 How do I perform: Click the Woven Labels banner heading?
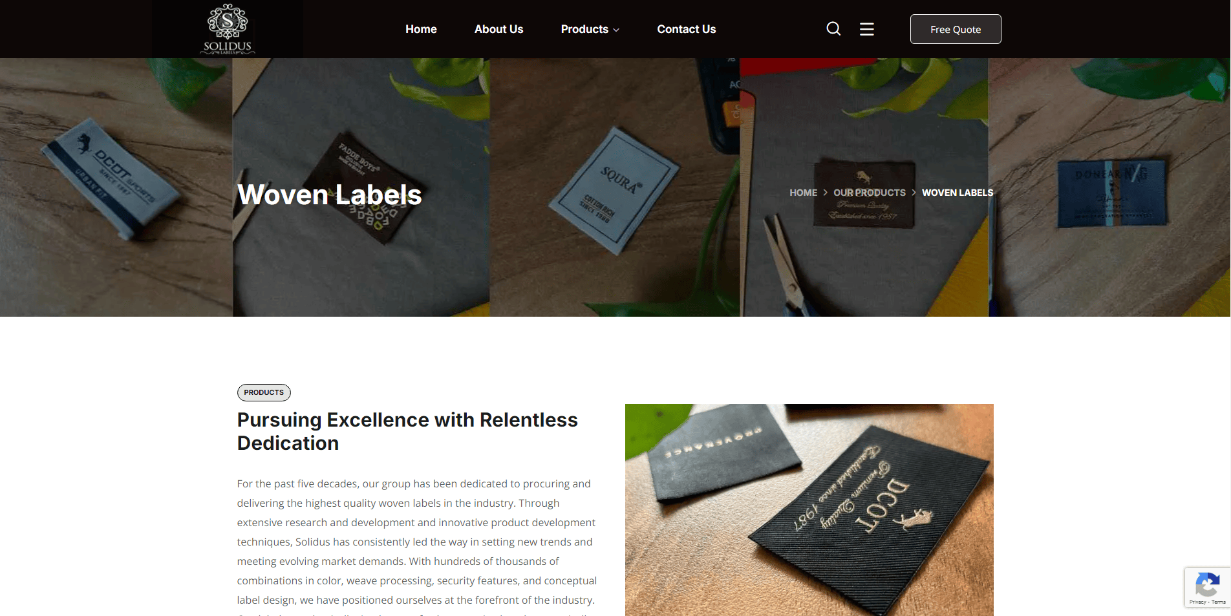point(329,195)
